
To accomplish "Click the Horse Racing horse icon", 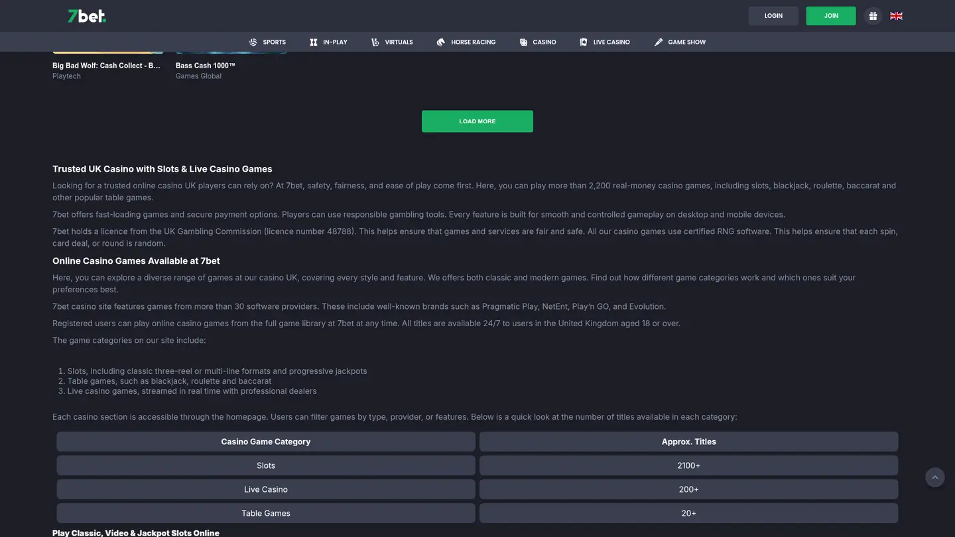I will [441, 42].
